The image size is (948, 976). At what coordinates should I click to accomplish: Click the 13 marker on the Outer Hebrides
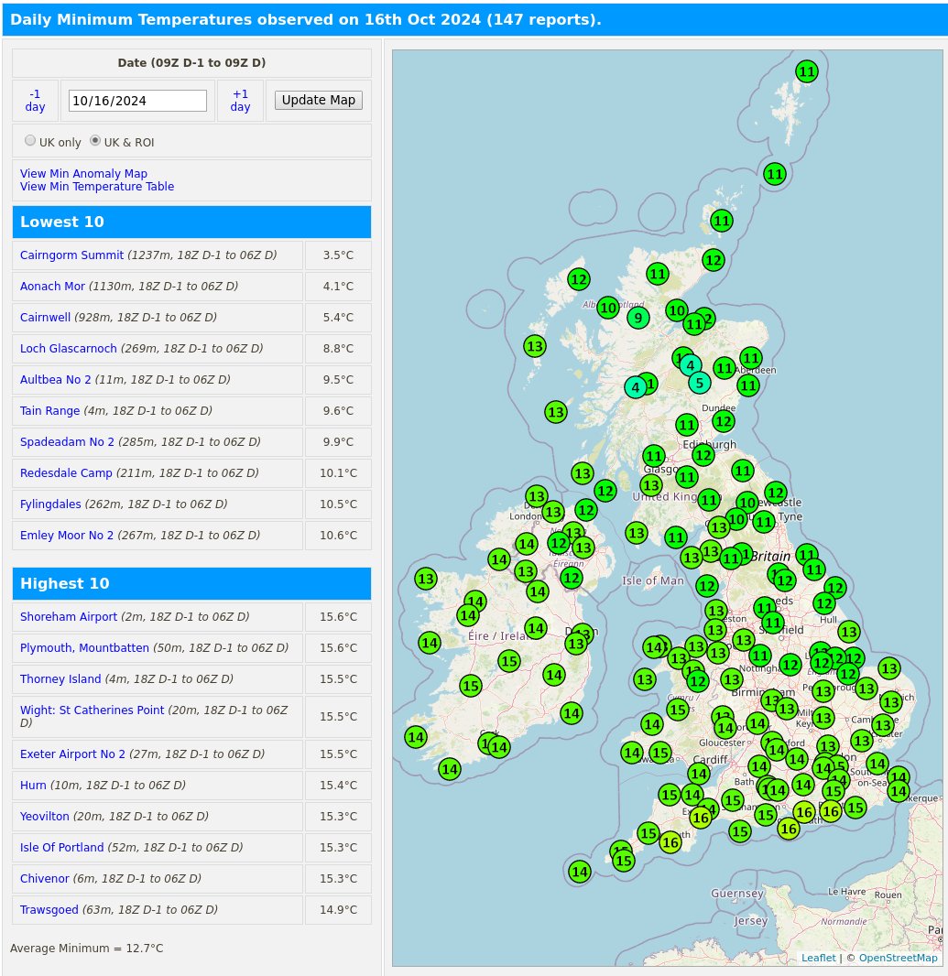pos(535,347)
